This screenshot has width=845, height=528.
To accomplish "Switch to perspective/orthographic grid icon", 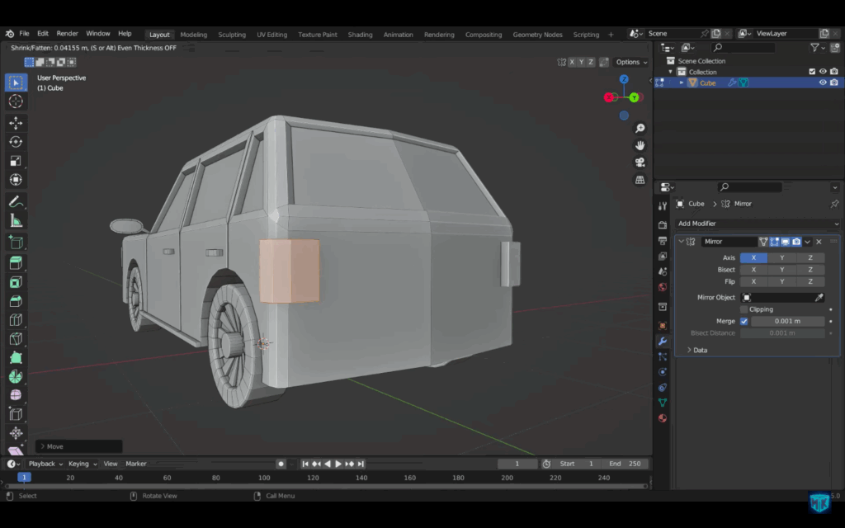I will pos(640,180).
